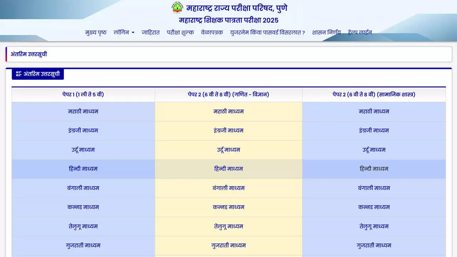Viewport: 457px width, 257px height.
Task: Click the महाराष्ट्र शिक्षक पात्रता परीक्षा 2025 heading
Action: coord(228,20)
